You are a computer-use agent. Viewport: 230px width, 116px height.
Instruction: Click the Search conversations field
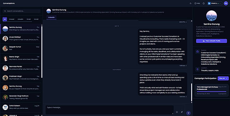pos(21,11)
